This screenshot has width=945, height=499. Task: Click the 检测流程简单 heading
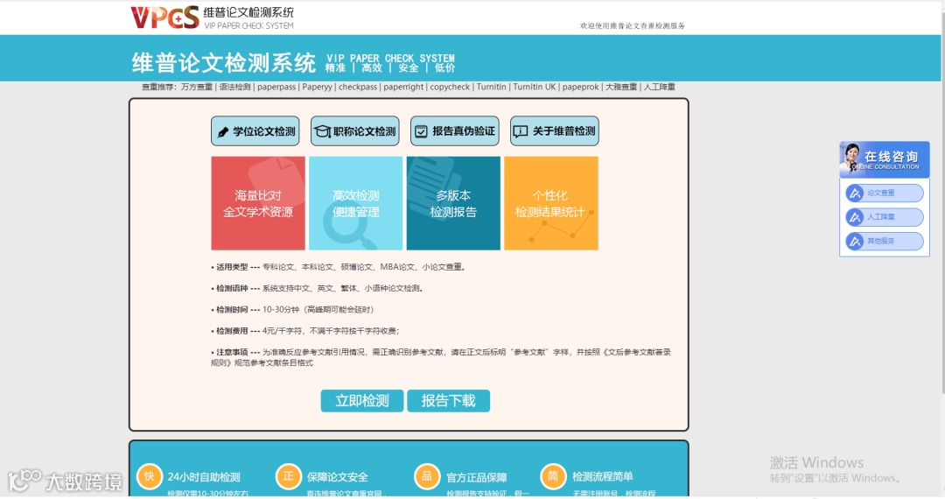pyautogui.click(x=602, y=476)
